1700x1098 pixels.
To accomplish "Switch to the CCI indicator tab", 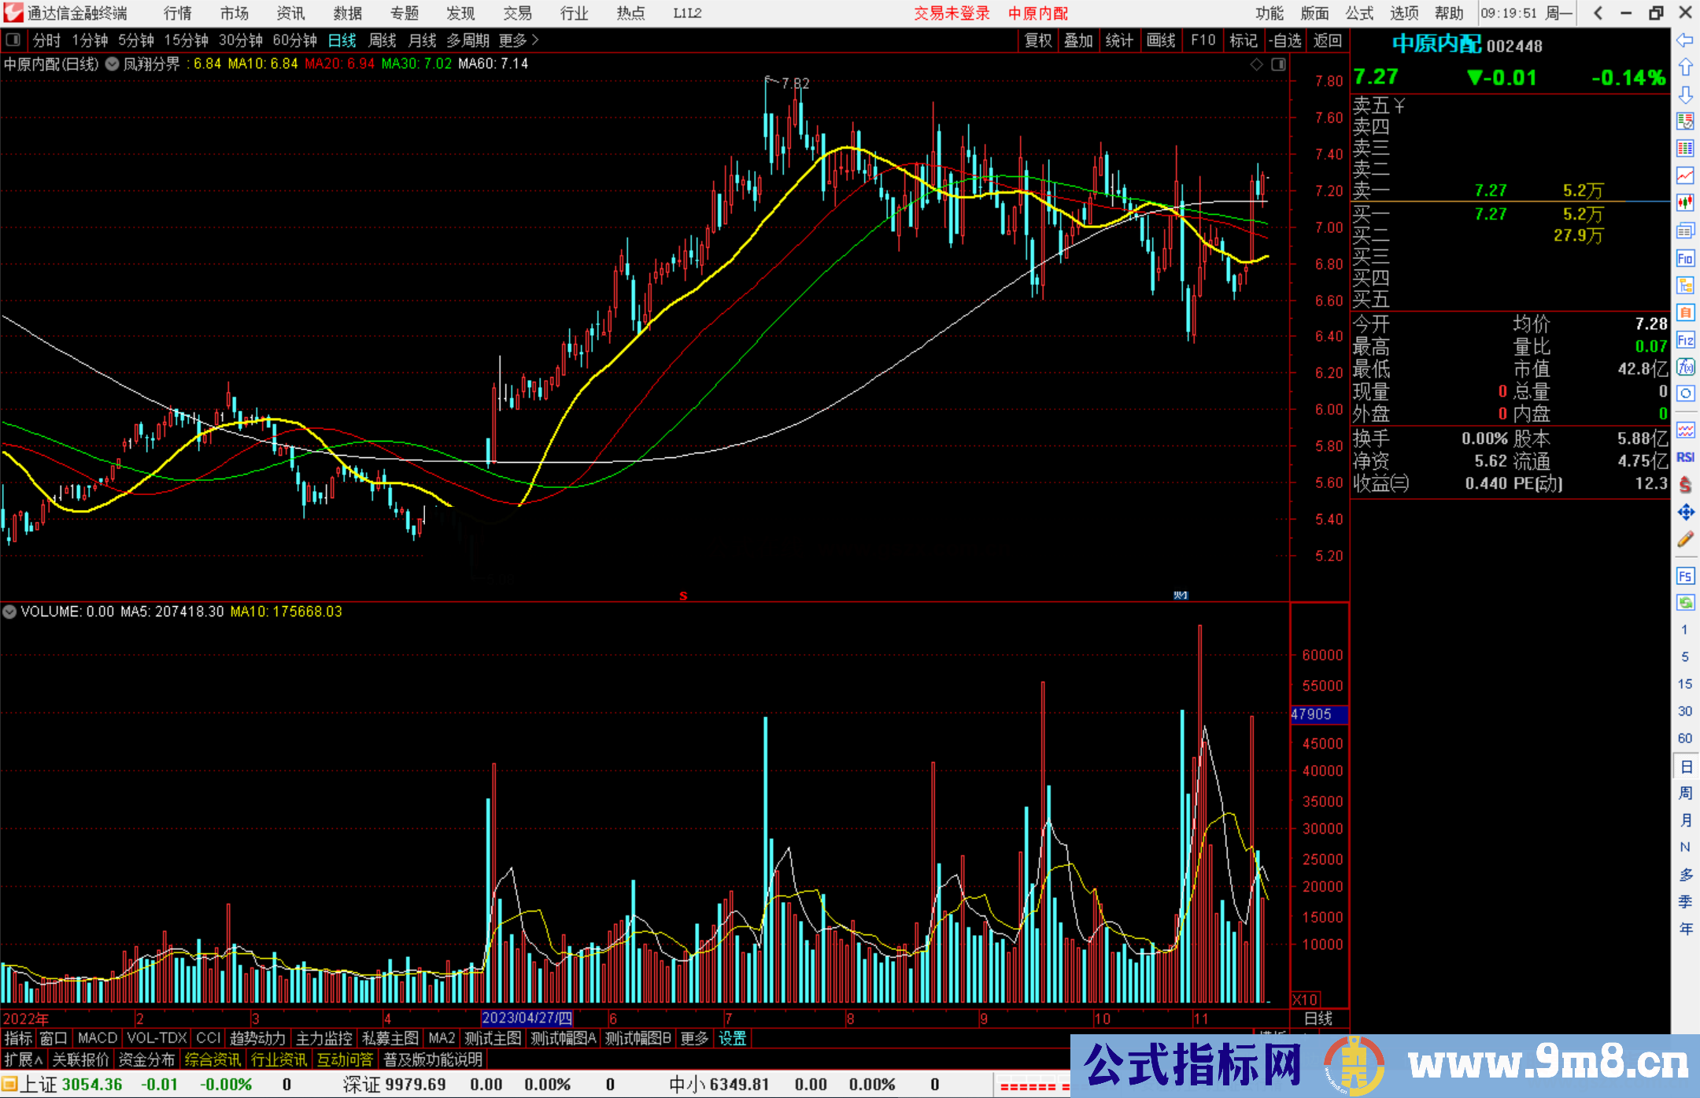I will coord(208,1038).
